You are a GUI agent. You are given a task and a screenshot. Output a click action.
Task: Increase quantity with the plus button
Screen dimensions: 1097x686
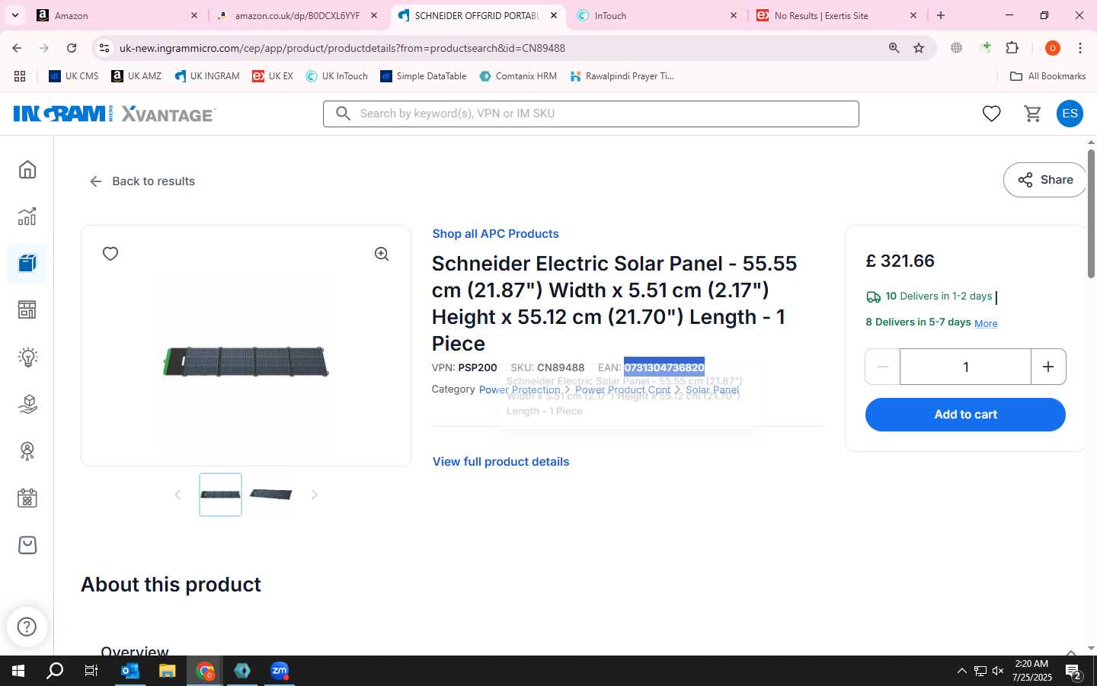click(1048, 367)
